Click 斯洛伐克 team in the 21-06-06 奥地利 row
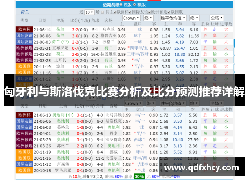 (x=114, y=121)
